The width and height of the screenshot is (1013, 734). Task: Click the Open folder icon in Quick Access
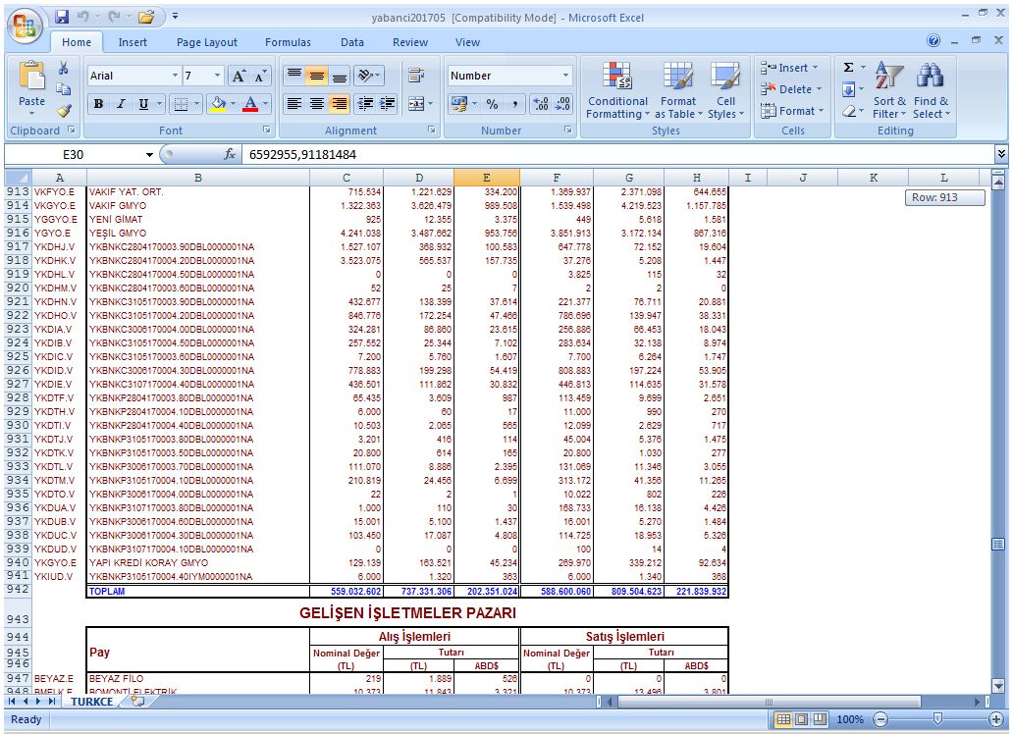[x=146, y=17]
